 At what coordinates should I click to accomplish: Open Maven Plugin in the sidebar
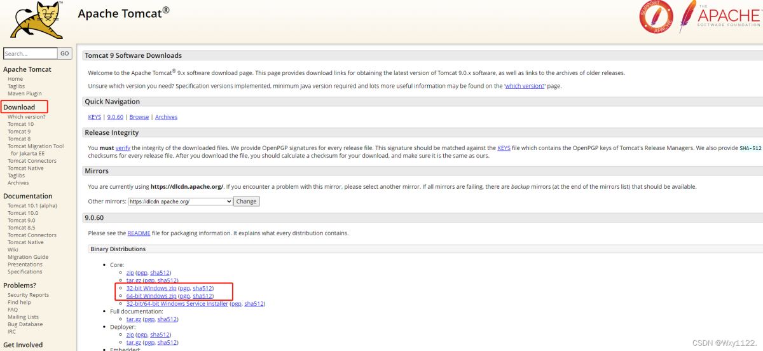coord(25,93)
